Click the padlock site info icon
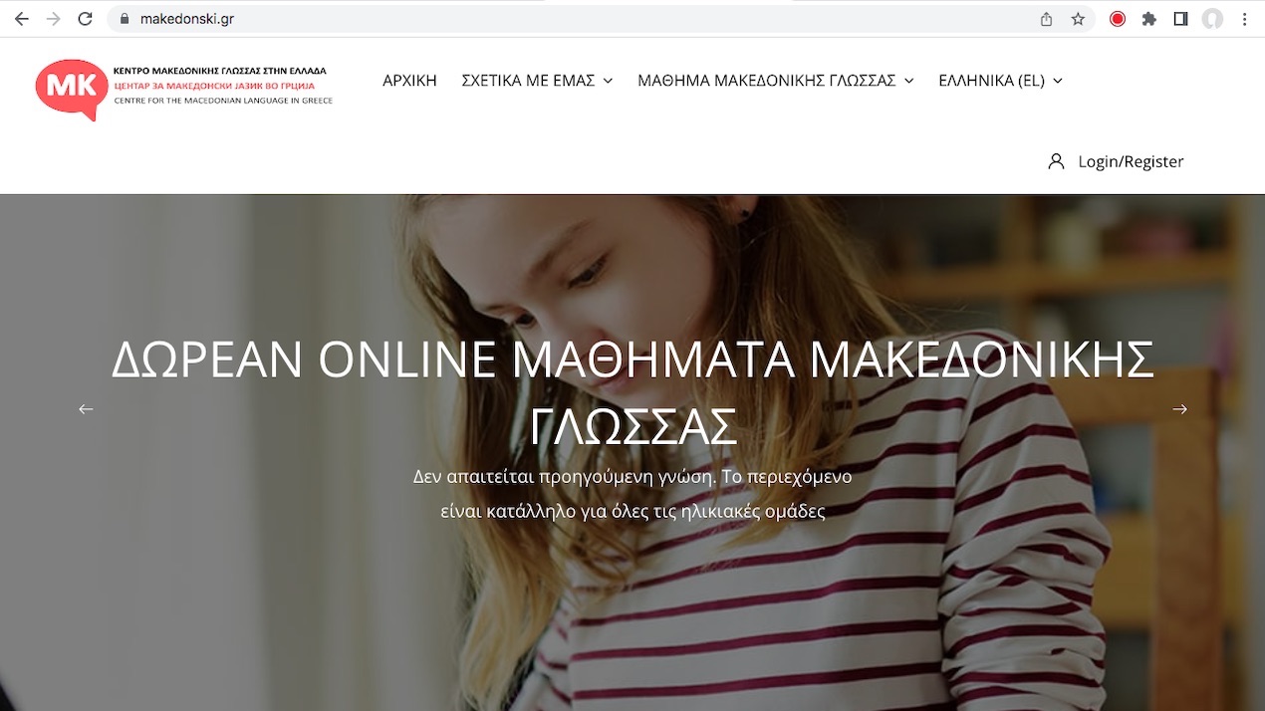This screenshot has height=711, width=1265. 125,19
